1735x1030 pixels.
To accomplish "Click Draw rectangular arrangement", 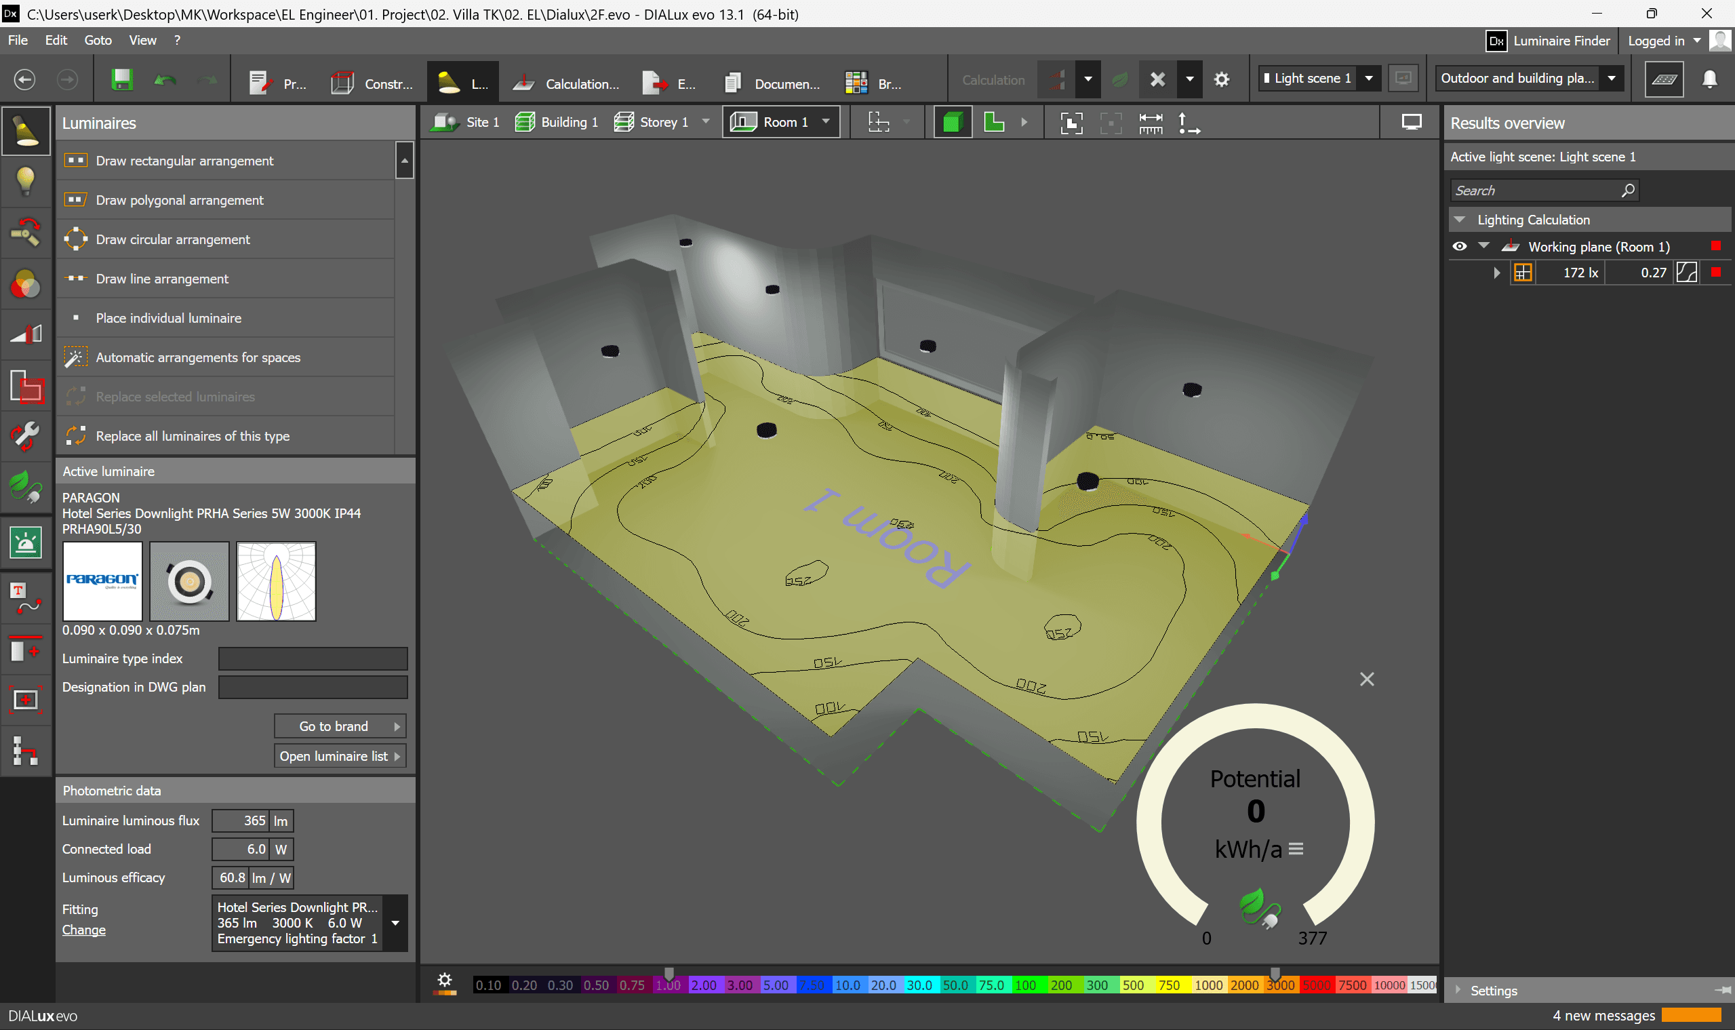I will (x=226, y=160).
